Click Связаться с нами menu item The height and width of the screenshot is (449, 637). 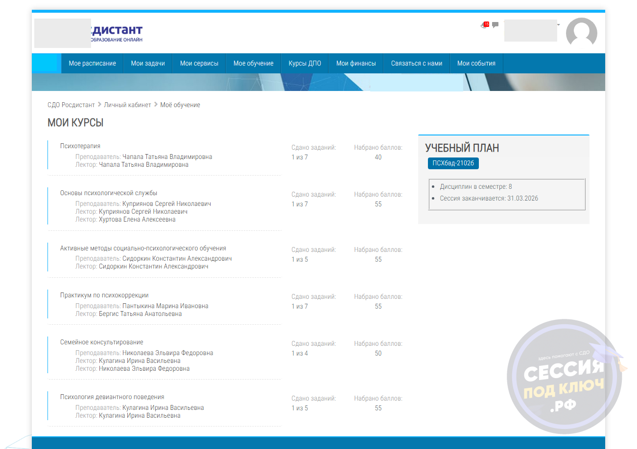tap(416, 63)
